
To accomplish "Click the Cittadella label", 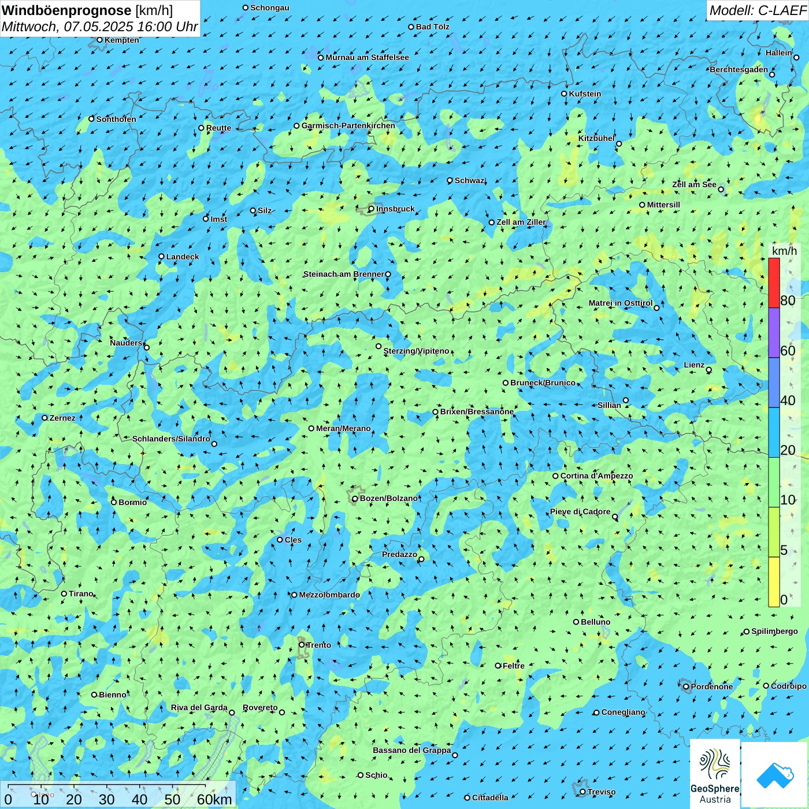I will click(x=490, y=797).
